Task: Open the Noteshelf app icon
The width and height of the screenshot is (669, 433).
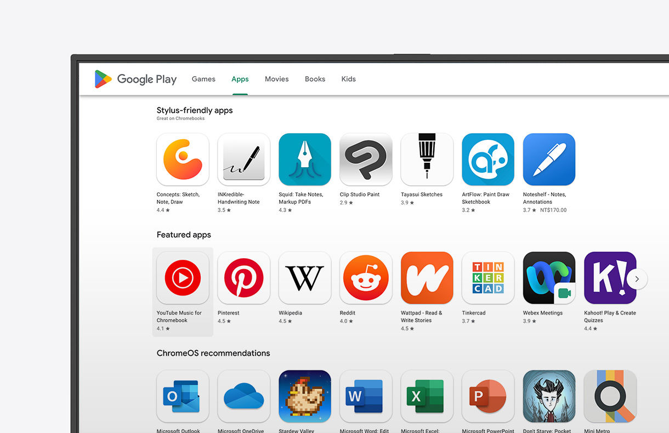Action: (x=549, y=159)
